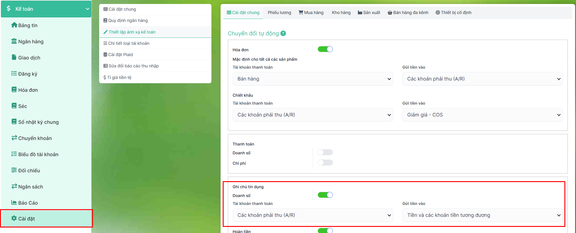Screen dimensions: 576x233
Task: Enable the Thanh toán Doanh số toggle
Action: [x=325, y=152]
